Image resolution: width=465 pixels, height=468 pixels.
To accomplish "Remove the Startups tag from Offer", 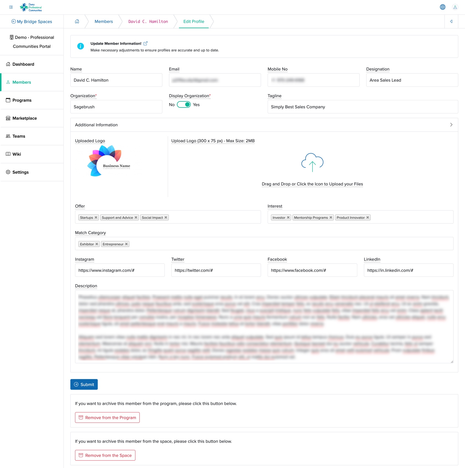I will pos(96,217).
